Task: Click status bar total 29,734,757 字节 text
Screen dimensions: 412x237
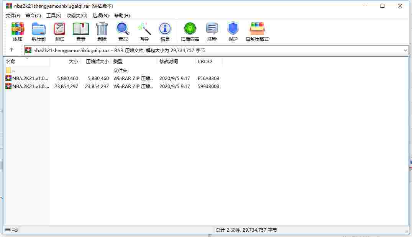Action: point(259,230)
